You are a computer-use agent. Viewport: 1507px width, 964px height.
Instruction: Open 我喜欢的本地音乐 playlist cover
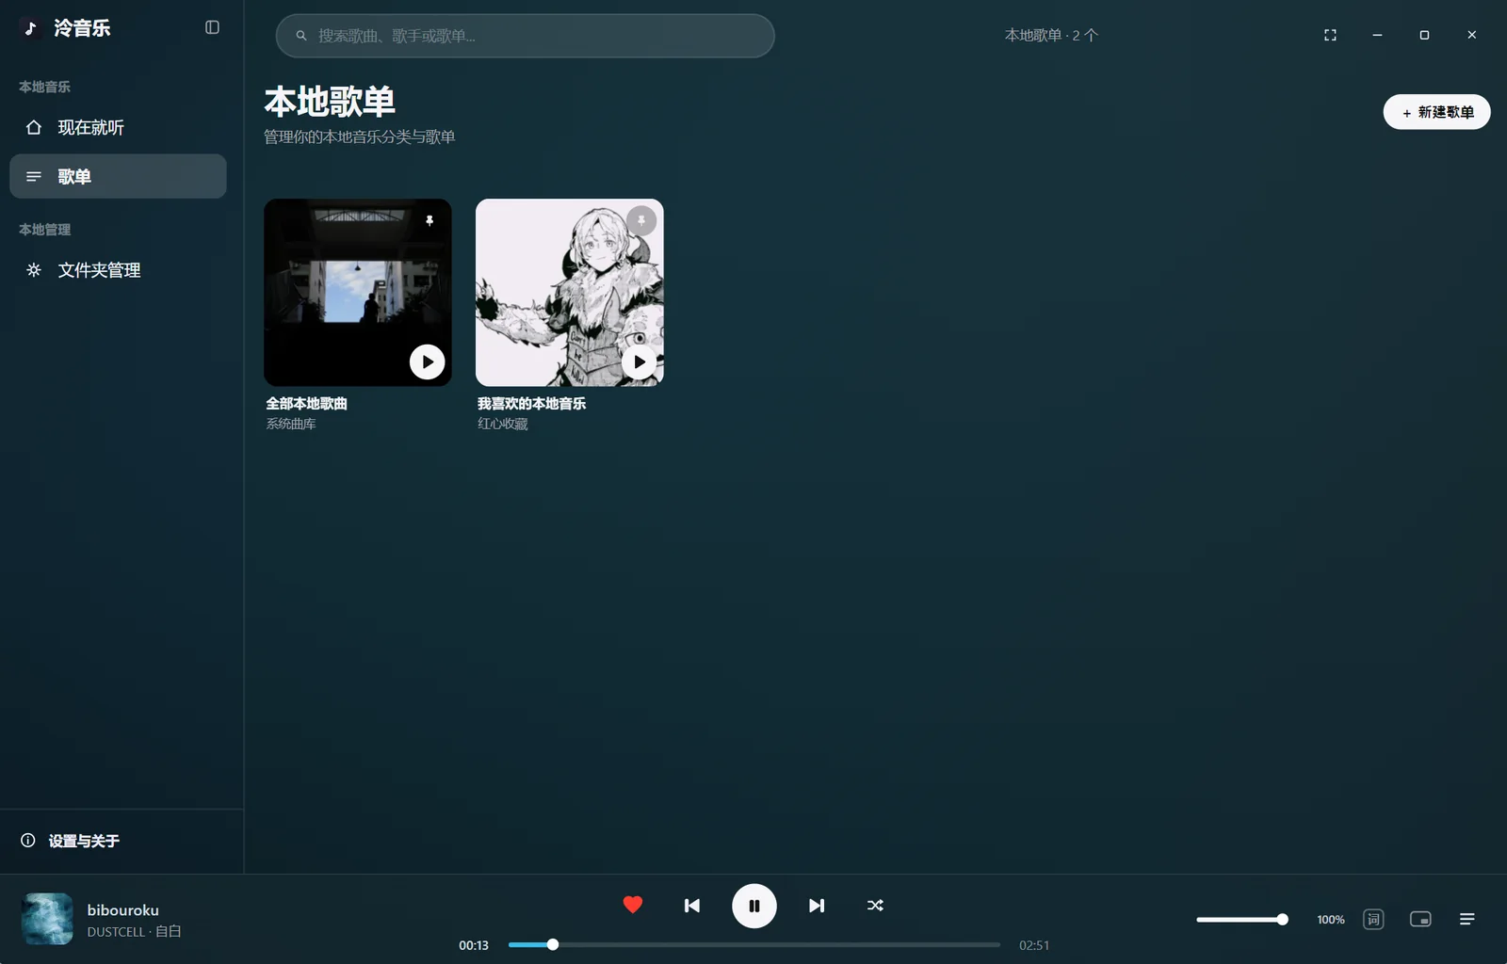[x=570, y=292]
